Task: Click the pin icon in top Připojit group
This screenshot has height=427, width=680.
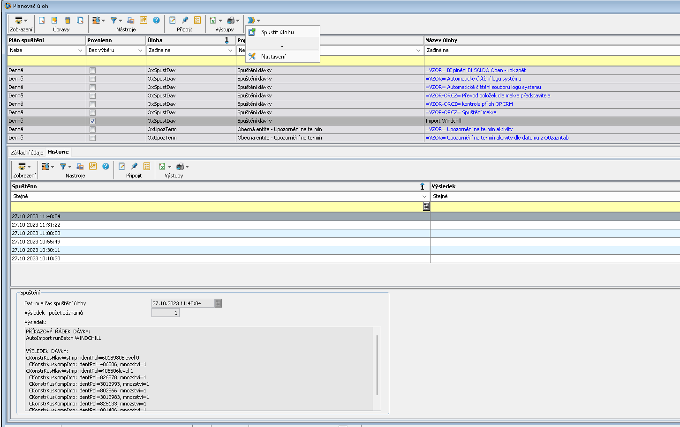Action: (x=185, y=20)
